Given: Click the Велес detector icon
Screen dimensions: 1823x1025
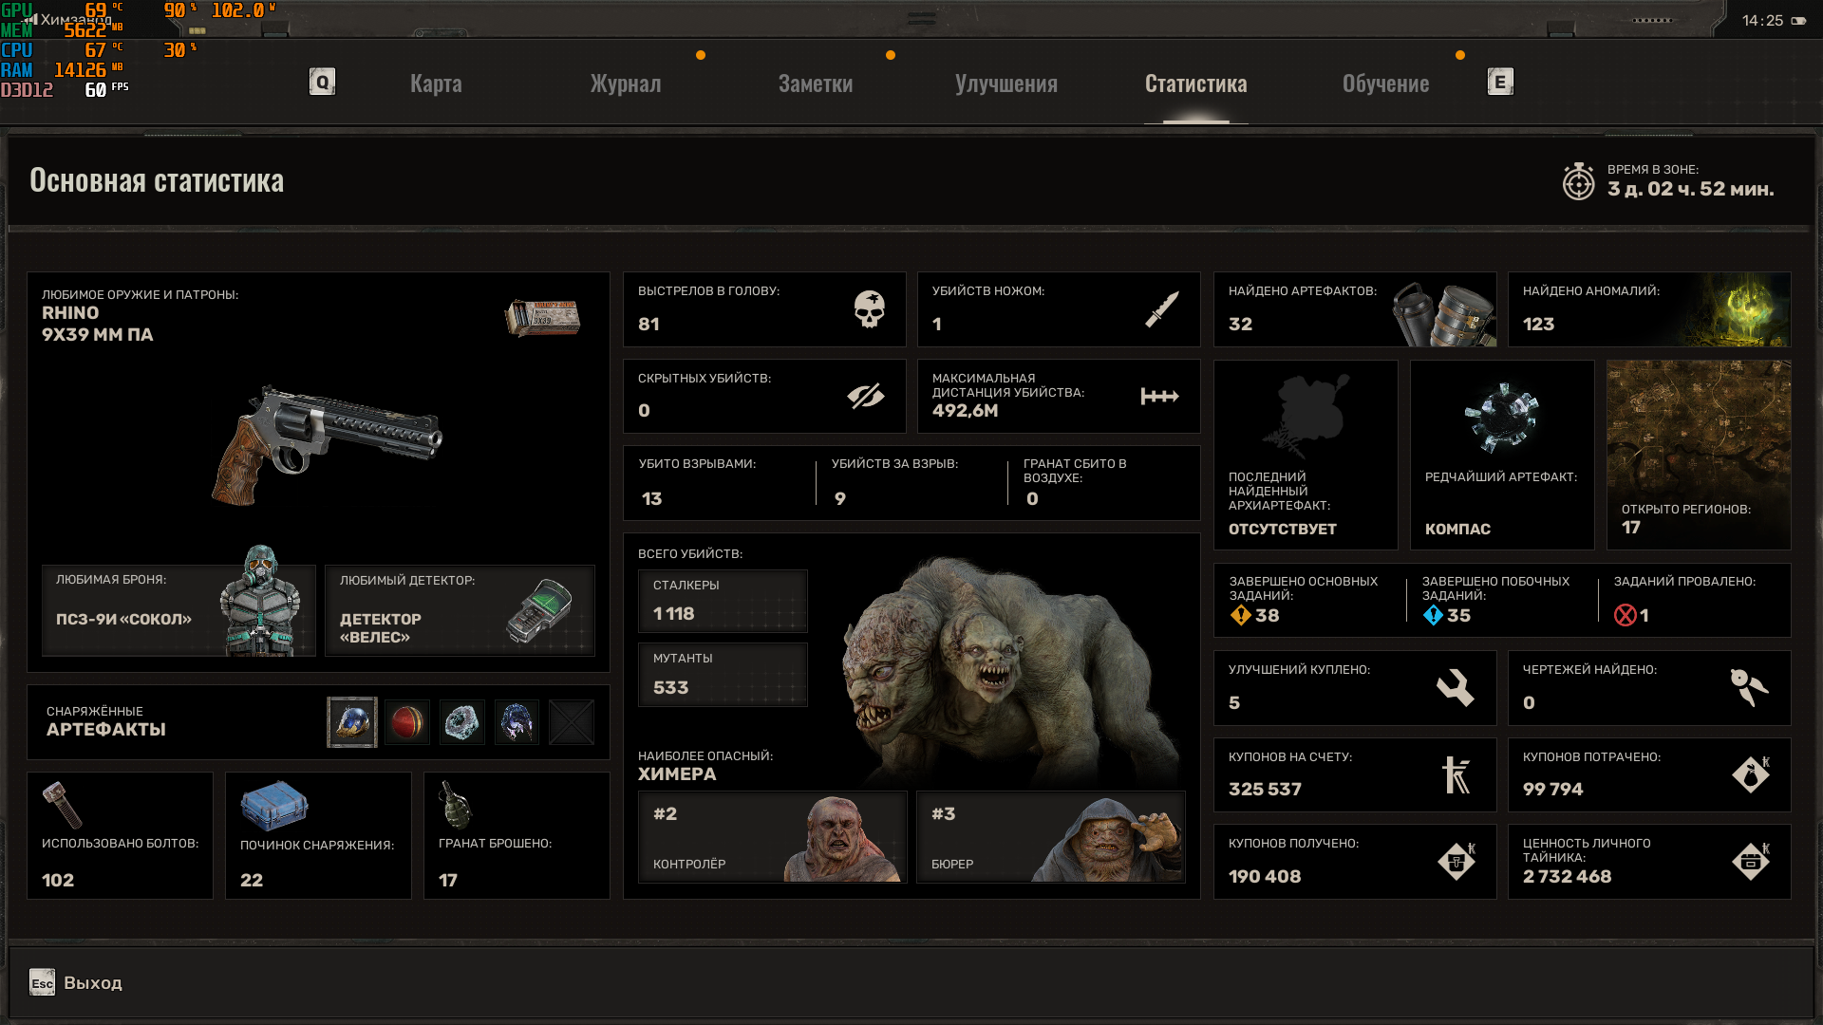Looking at the screenshot, I should (x=539, y=611).
